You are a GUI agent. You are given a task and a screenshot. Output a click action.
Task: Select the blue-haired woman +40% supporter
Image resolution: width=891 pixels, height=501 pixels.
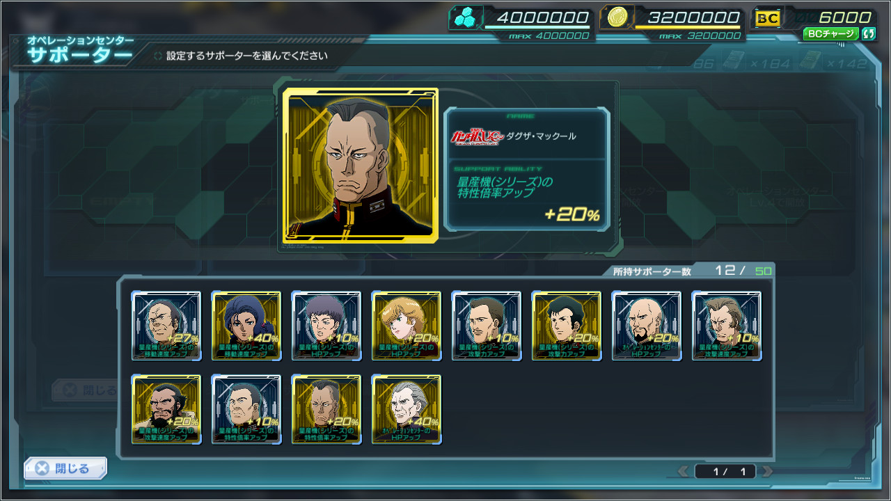tap(246, 326)
